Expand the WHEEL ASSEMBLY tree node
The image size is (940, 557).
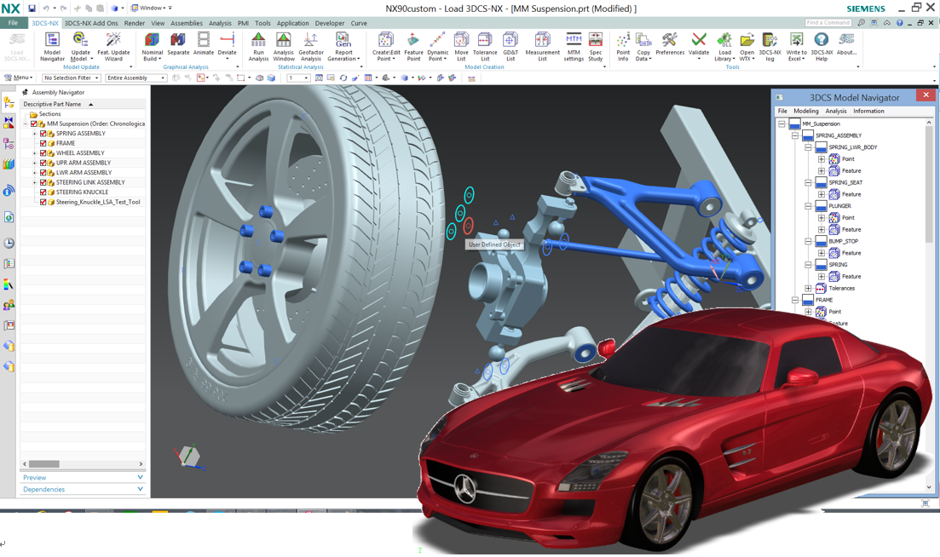(34, 153)
